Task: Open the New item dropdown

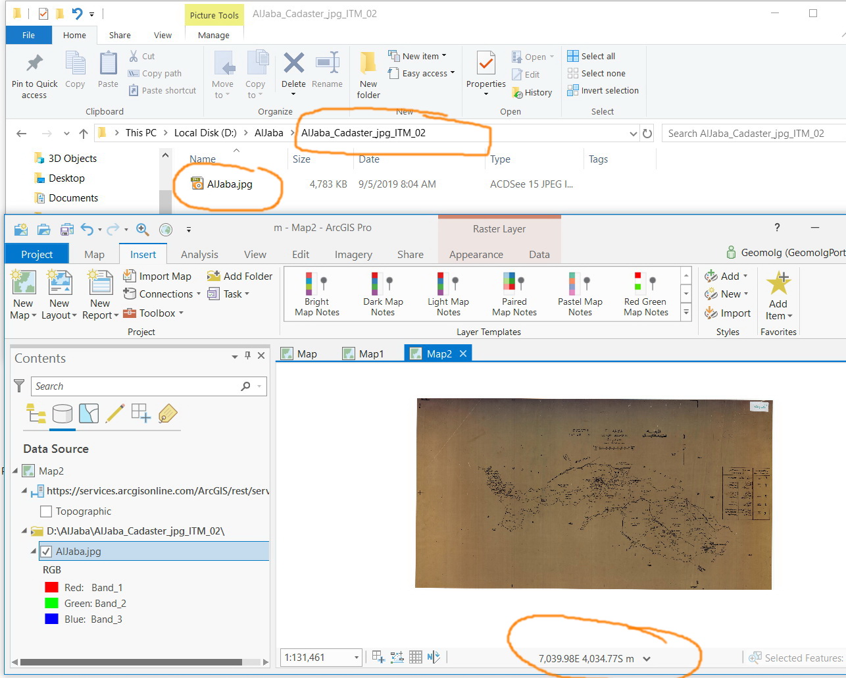Action: point(417,56)
